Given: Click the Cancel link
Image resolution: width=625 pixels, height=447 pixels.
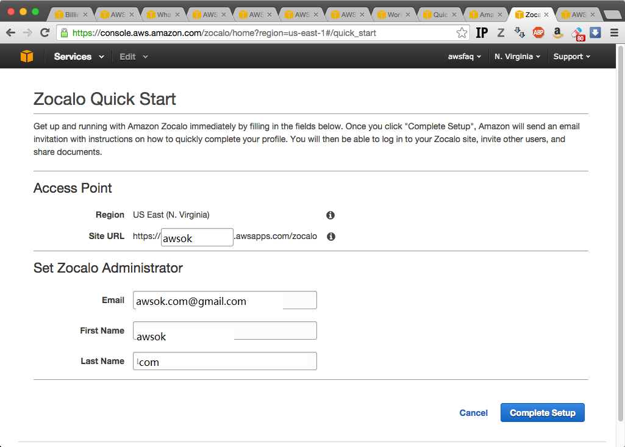Looking at the screenshot, I should coord(474,413).
